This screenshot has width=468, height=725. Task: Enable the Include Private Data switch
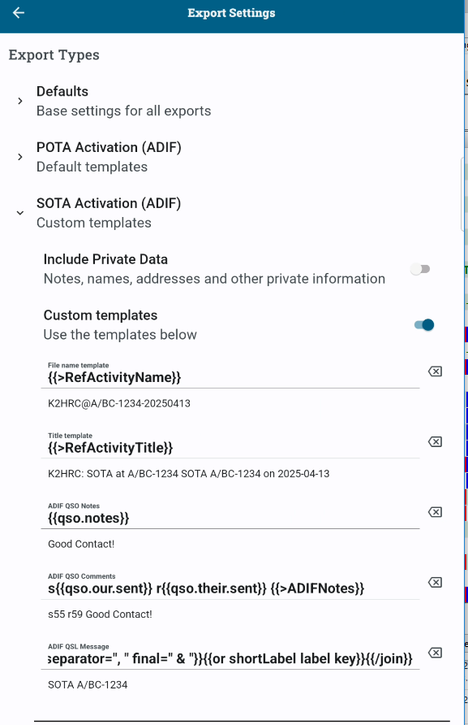coord(420,269)
